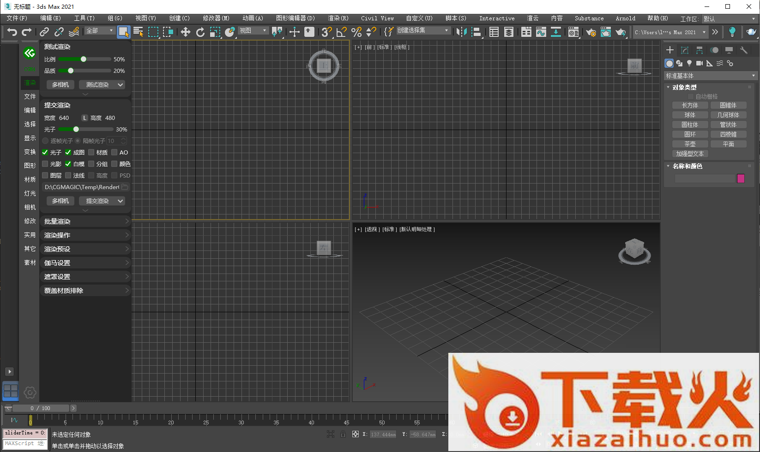Toggle the 光子 checkbox
This screenshot has width=760, height=452.
[45, 152]
